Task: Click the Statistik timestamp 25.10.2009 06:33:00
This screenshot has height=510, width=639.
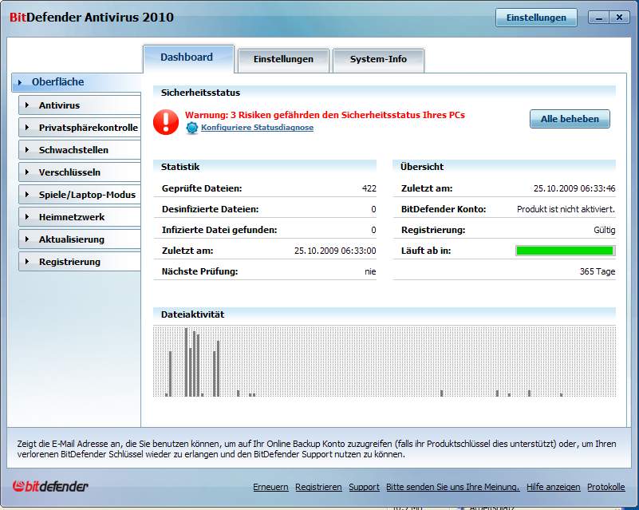Action: (x=335, y=251)
